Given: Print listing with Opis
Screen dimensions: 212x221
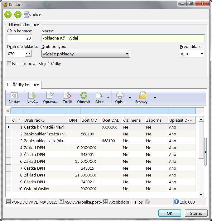Looking at the screenshot, I should pos(120,98).
